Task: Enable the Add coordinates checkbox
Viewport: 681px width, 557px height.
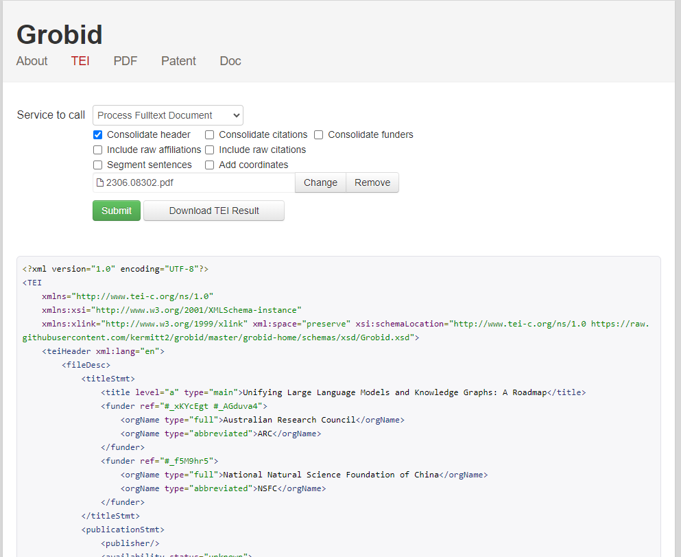Action: pos(210,165)
